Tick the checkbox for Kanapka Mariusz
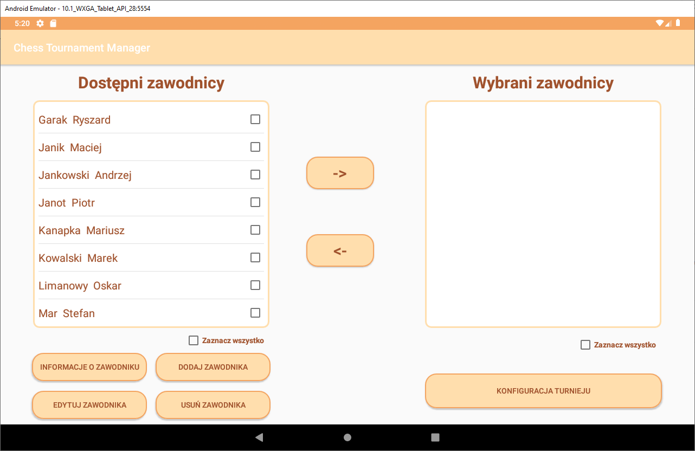This screenshot has width=695, height=451. [255, 230]
